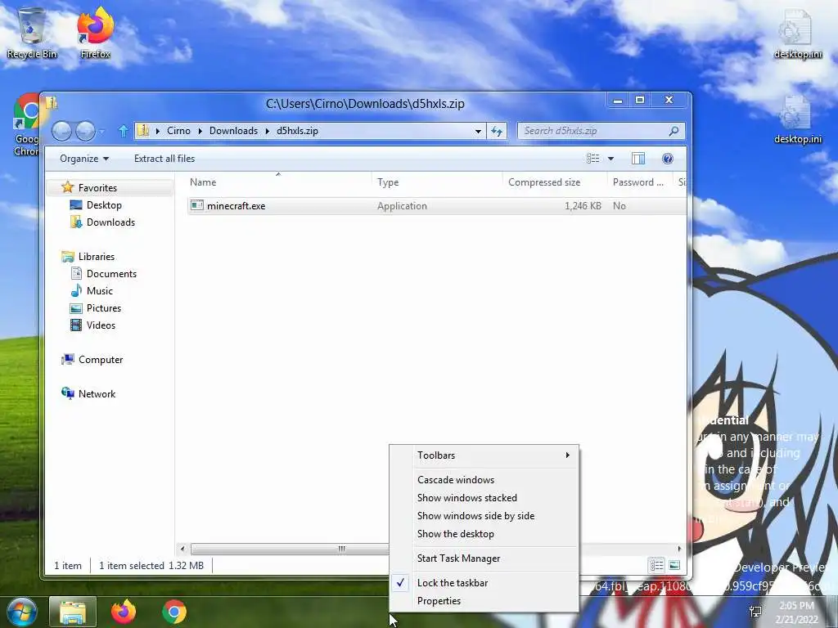
Task: Click the horizontal scrollbar thumb
Action: pyautogui.click(x=342, y=549)
